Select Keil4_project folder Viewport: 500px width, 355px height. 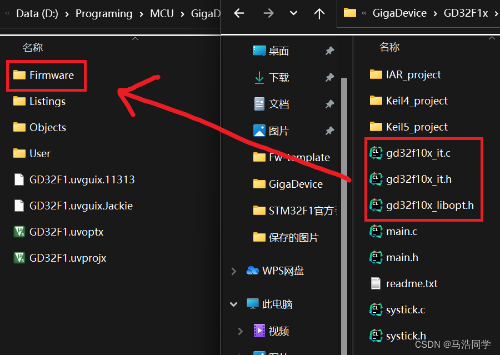[408, 101]
